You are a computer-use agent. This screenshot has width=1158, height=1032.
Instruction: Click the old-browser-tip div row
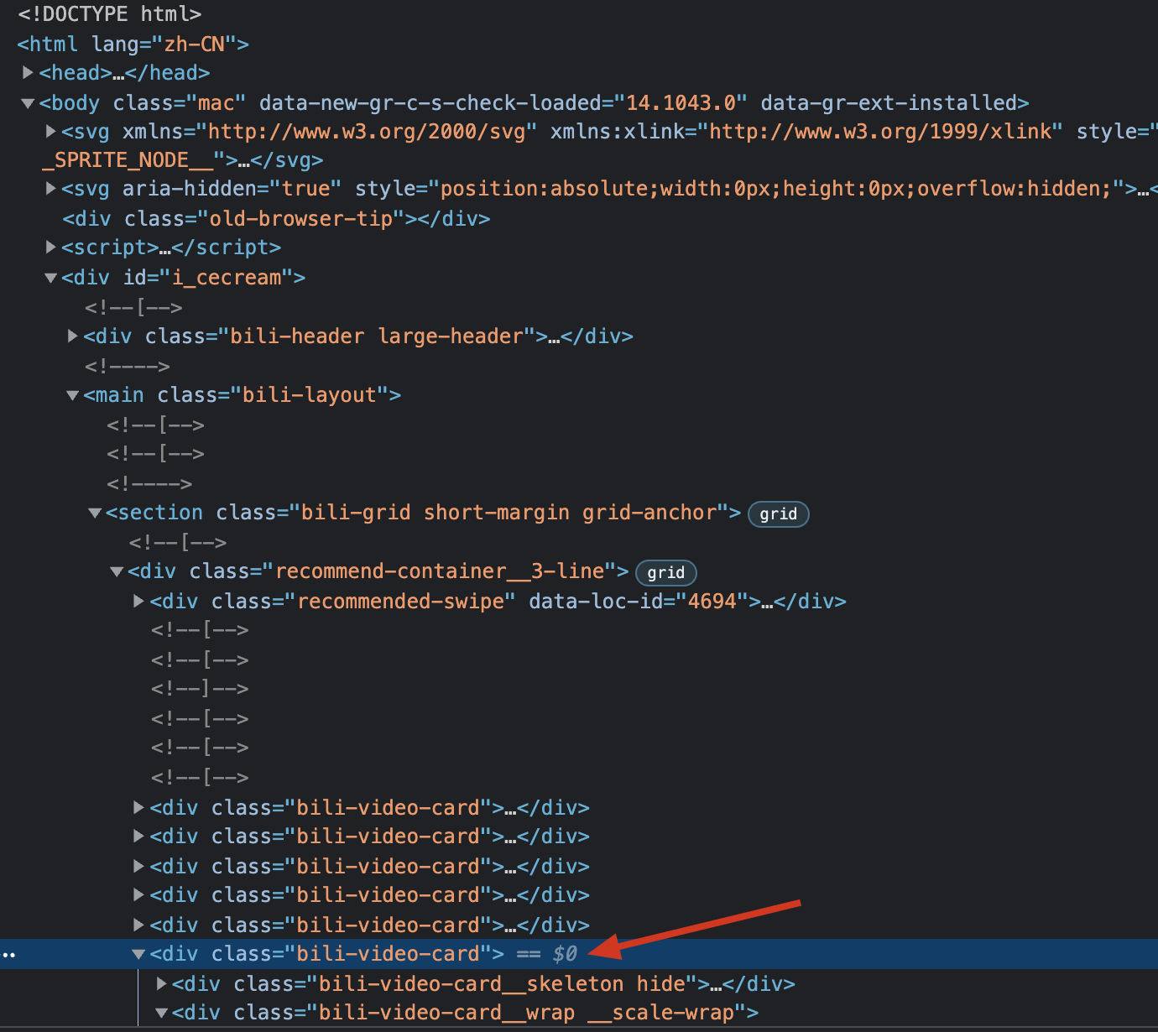276,218
